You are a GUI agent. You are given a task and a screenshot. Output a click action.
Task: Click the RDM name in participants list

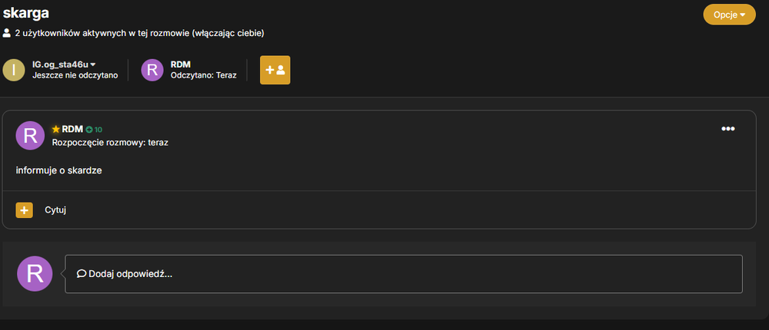[x=181, y=64]
